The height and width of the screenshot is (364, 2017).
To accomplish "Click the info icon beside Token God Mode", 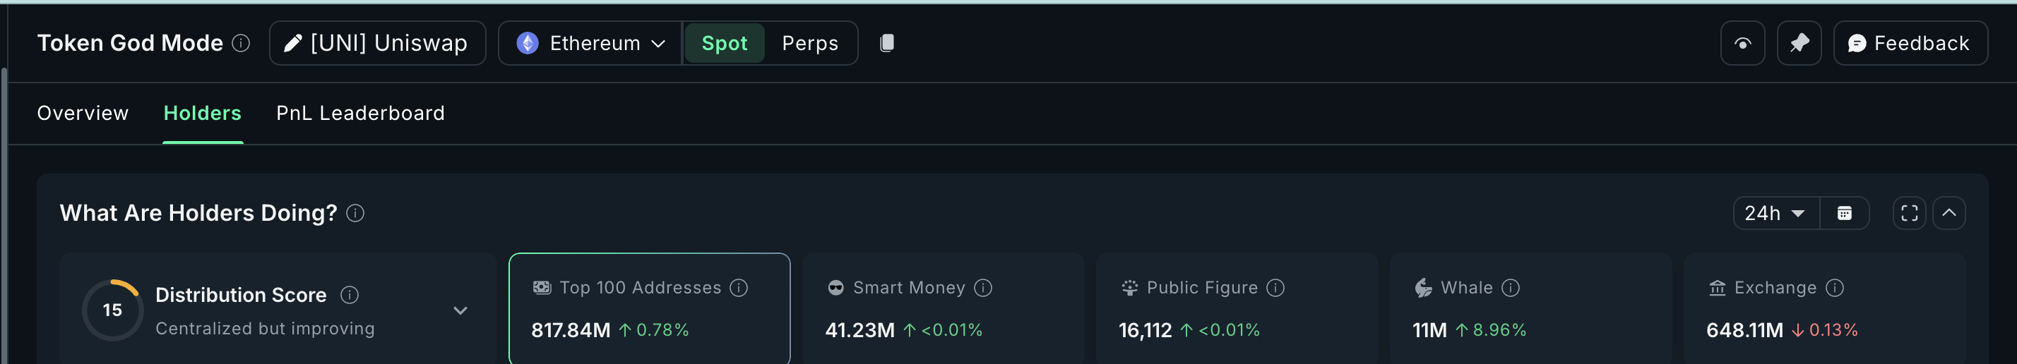I will pyautogui.click(x=241, y=43).
